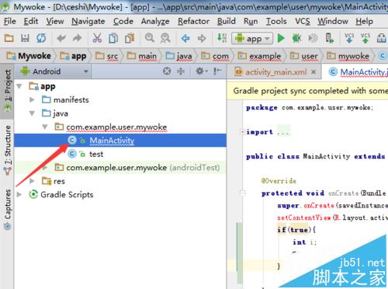Screen dimensions: 388x289
Task: Open the Refactor menu
Action: coord(193,21)
